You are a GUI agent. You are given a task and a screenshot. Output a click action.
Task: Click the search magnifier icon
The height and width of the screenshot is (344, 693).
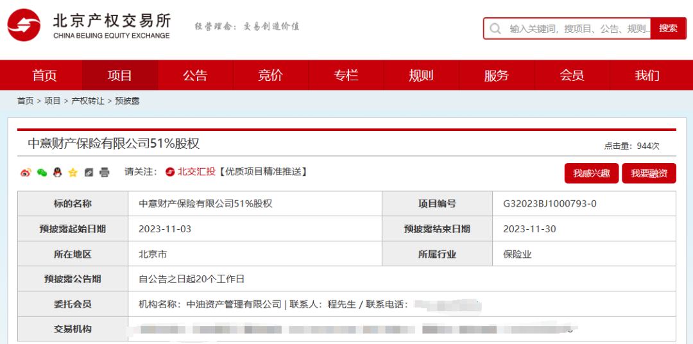(x=495, y=29)
